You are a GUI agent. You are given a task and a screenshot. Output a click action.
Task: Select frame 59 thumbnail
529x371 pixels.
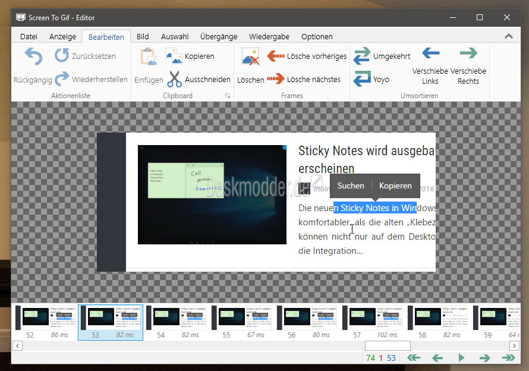pyautogui.click(x=496, y=322)
